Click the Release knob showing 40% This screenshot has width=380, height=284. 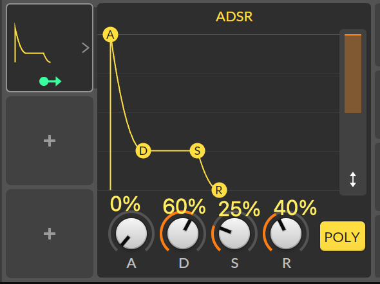pyautogui.click(x=286, y=234)
